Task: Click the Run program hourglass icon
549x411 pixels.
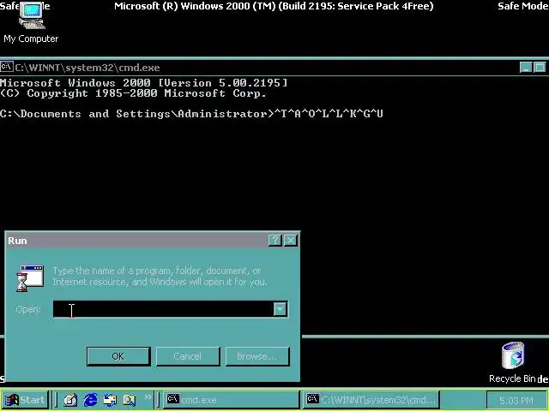Action: [30, 277]
